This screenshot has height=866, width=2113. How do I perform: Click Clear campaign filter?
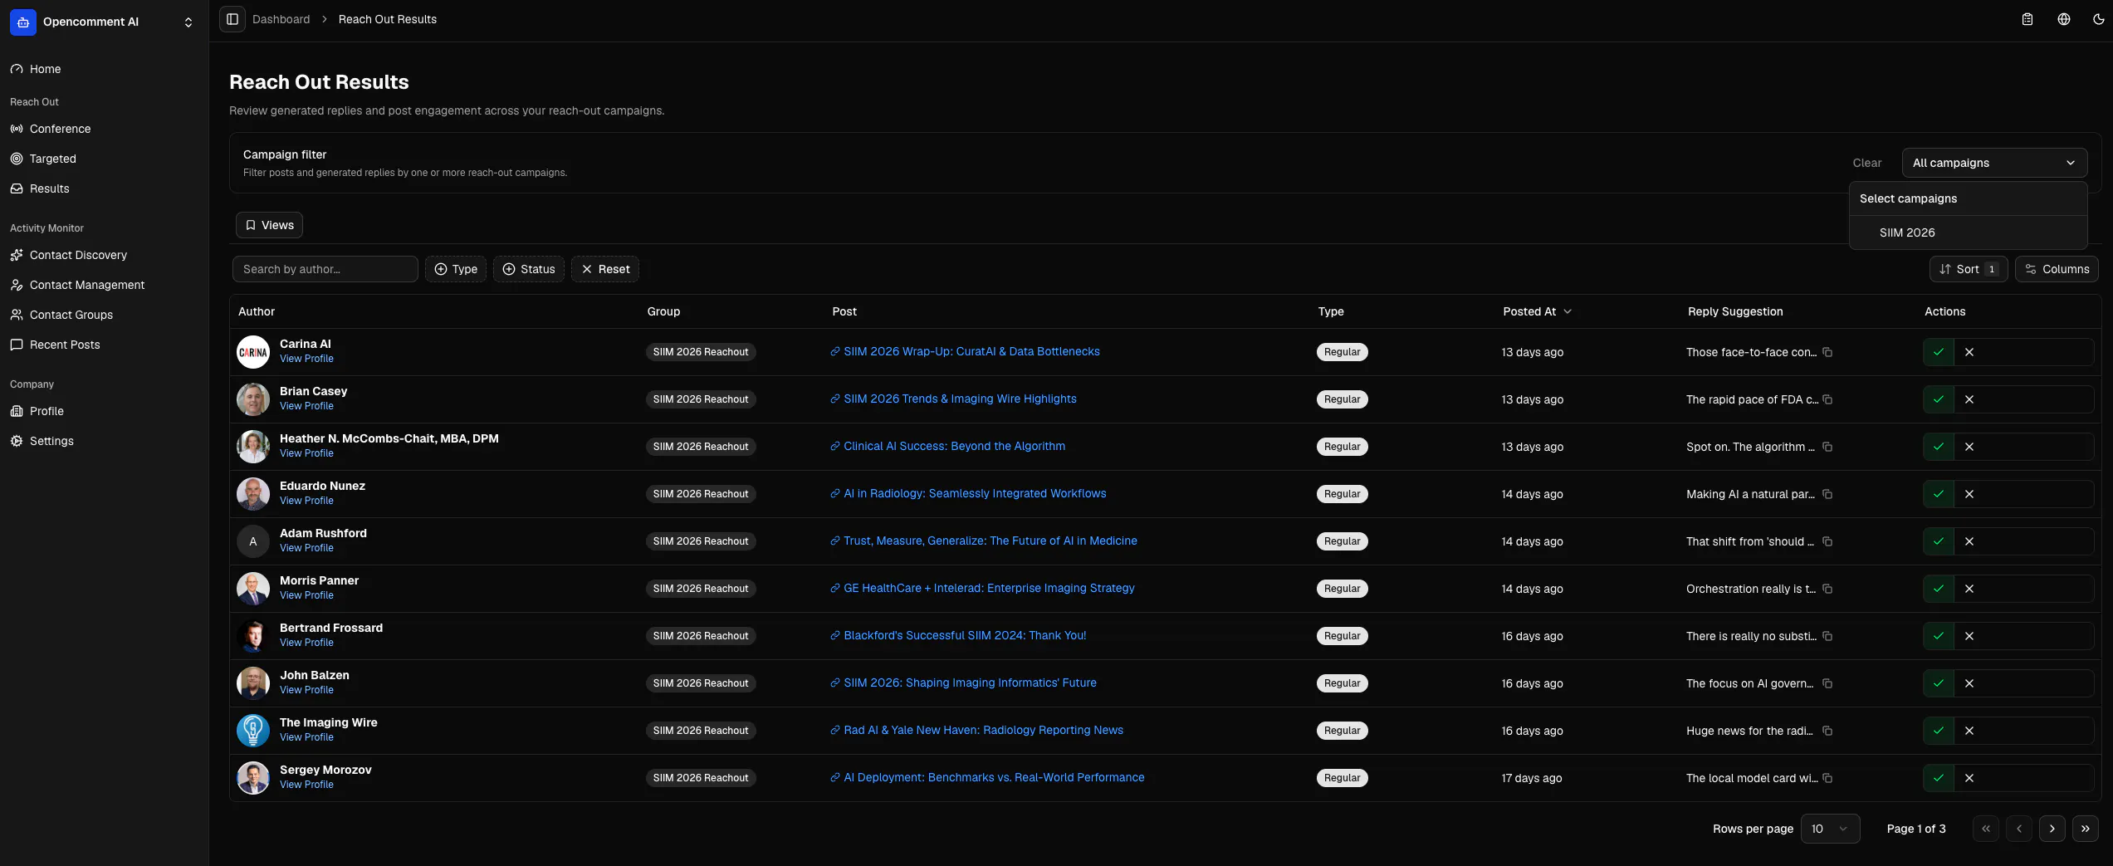point(1867,163)
